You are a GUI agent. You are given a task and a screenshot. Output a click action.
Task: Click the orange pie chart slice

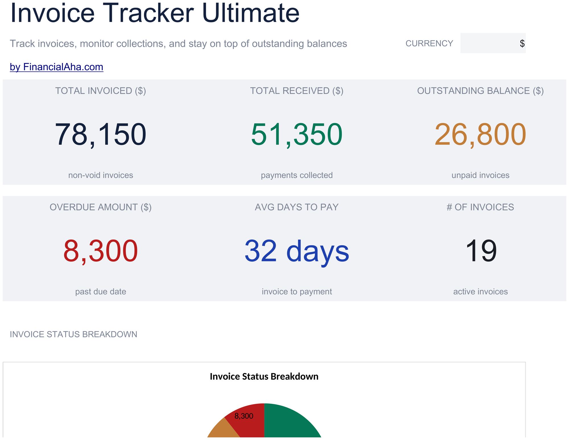pyautogui.click(x=224, y=430)
